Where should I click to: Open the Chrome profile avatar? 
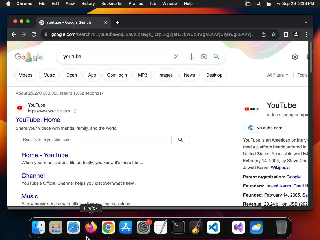pyautogui.click(x=296, y=34)
